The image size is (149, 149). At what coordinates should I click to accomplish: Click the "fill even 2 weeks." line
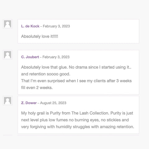pos(37,88)
